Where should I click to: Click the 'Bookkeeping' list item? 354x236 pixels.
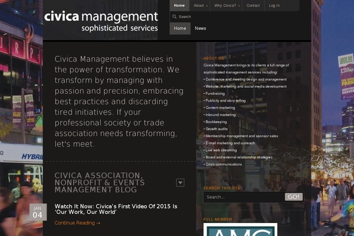click(x=215, y=122)
